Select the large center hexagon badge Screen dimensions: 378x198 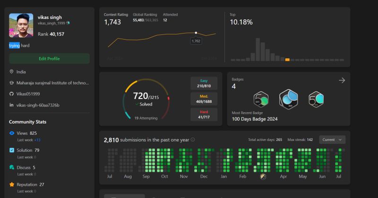(289, 99)
